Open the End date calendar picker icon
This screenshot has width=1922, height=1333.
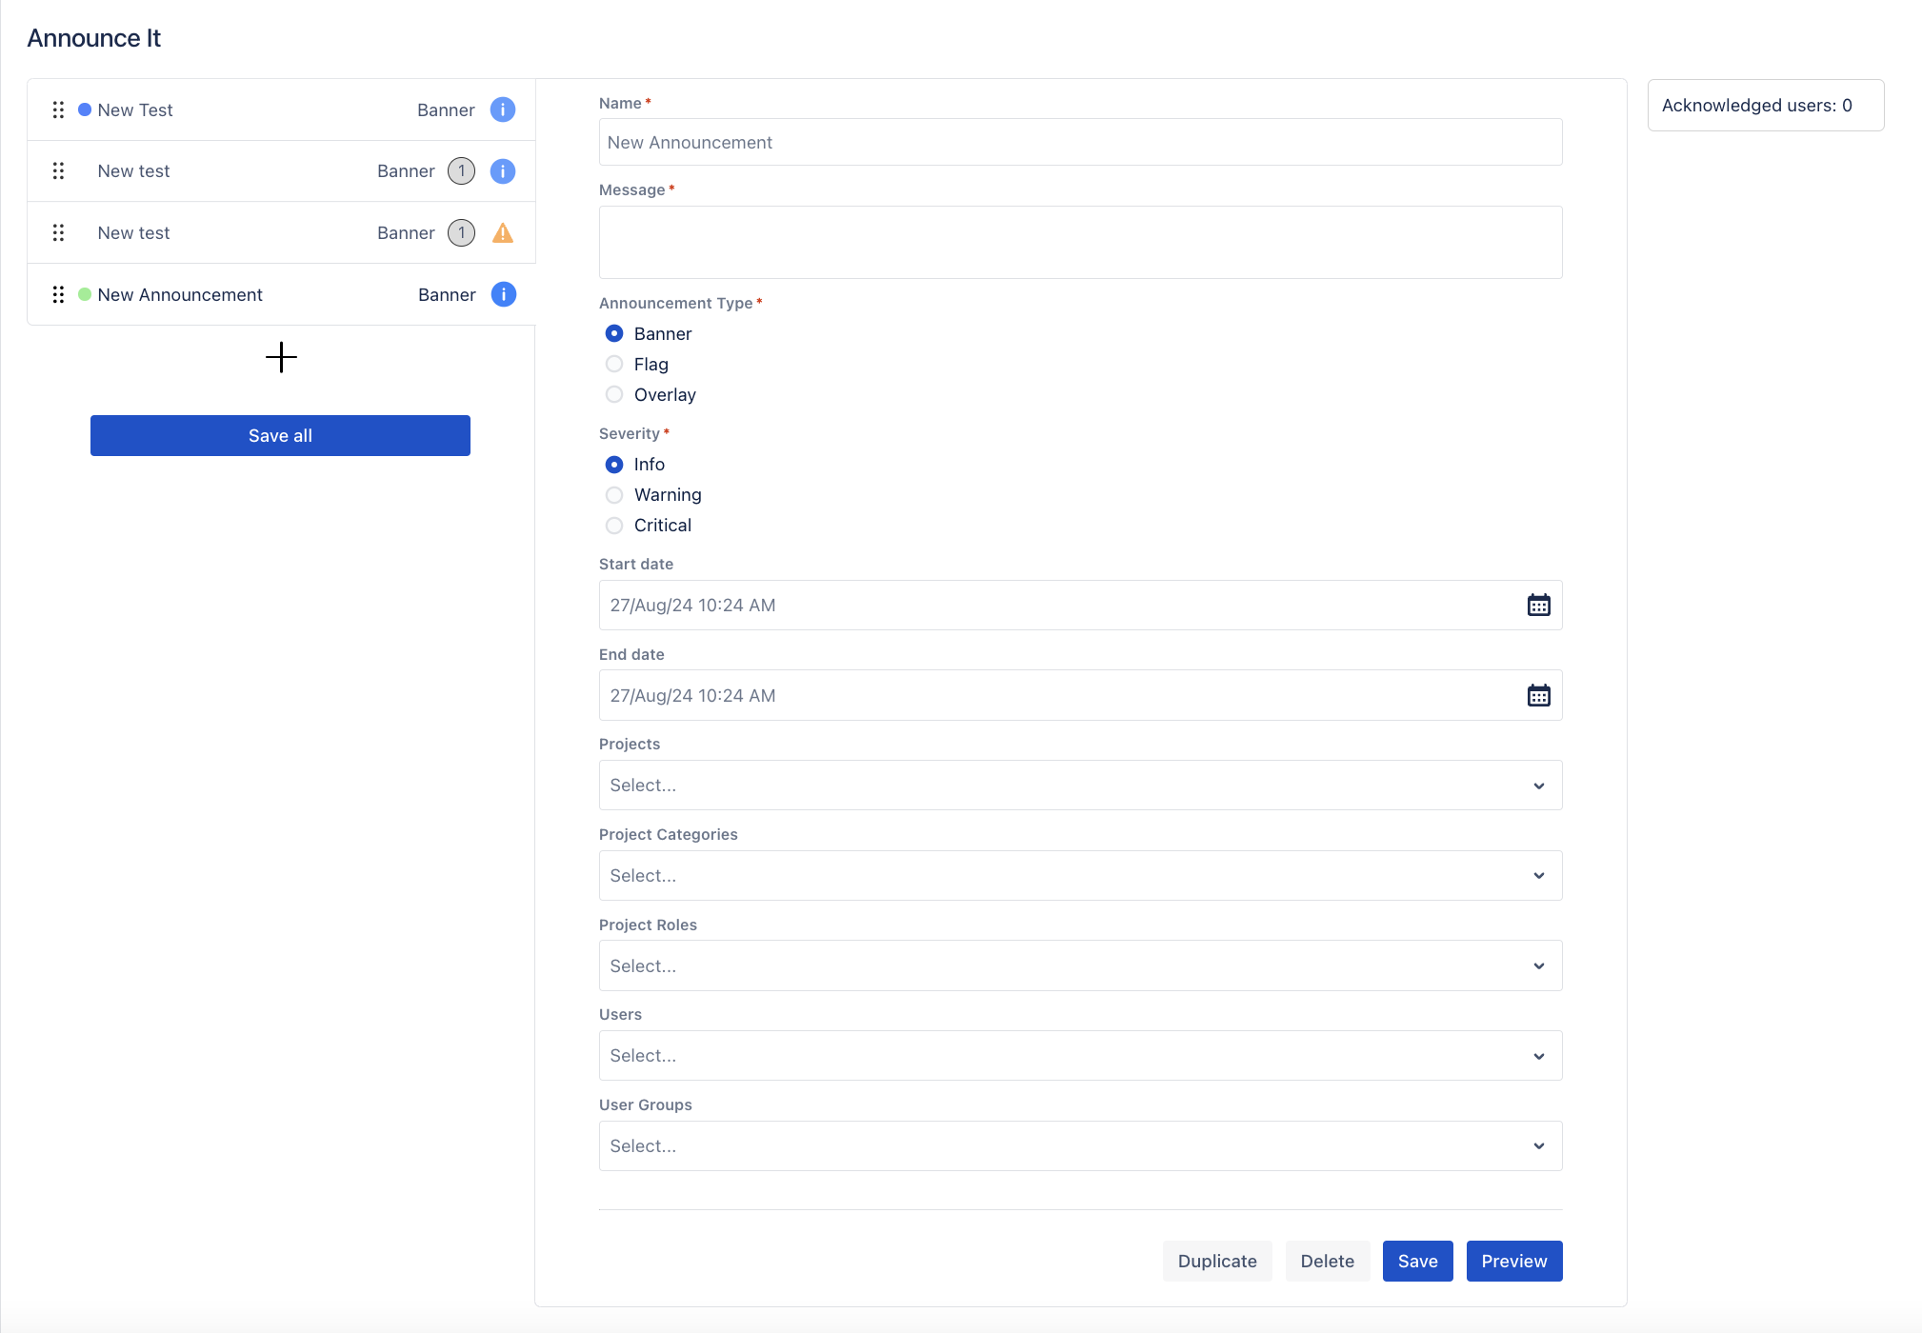click(1538, 695)
